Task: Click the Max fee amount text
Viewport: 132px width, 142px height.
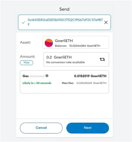Action: pos(91,83)
